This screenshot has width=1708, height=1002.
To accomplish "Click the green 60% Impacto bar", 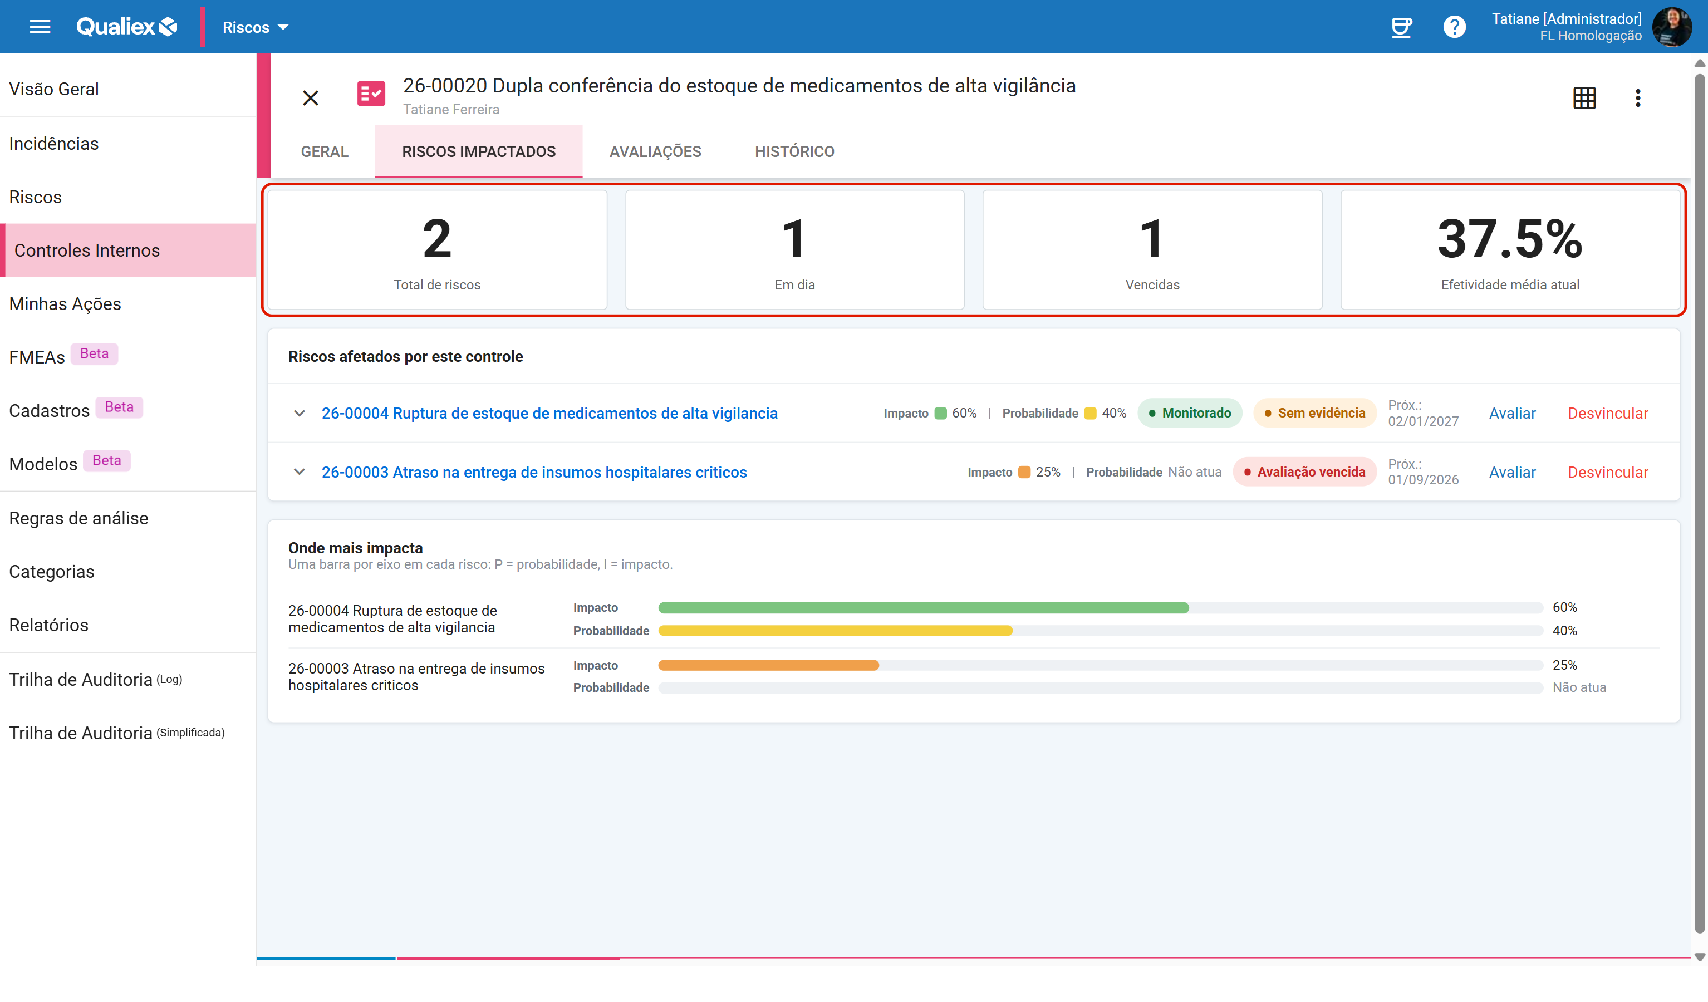I will click(923, 607).
